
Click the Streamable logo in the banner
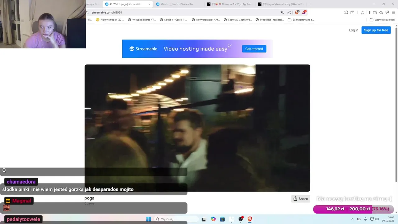(x=143, y=49)
